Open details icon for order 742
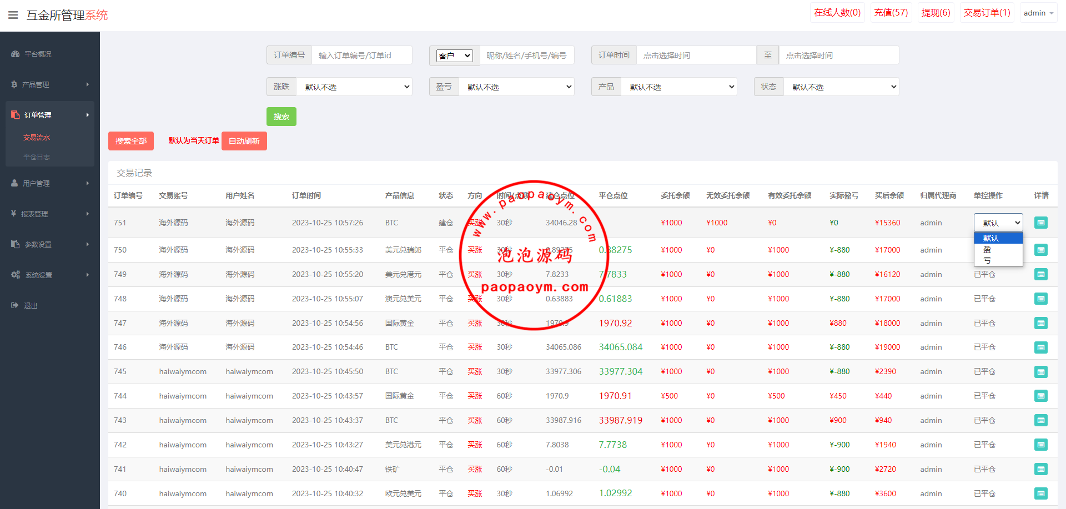1066x509 pixels. click(x=1041, y=445)
